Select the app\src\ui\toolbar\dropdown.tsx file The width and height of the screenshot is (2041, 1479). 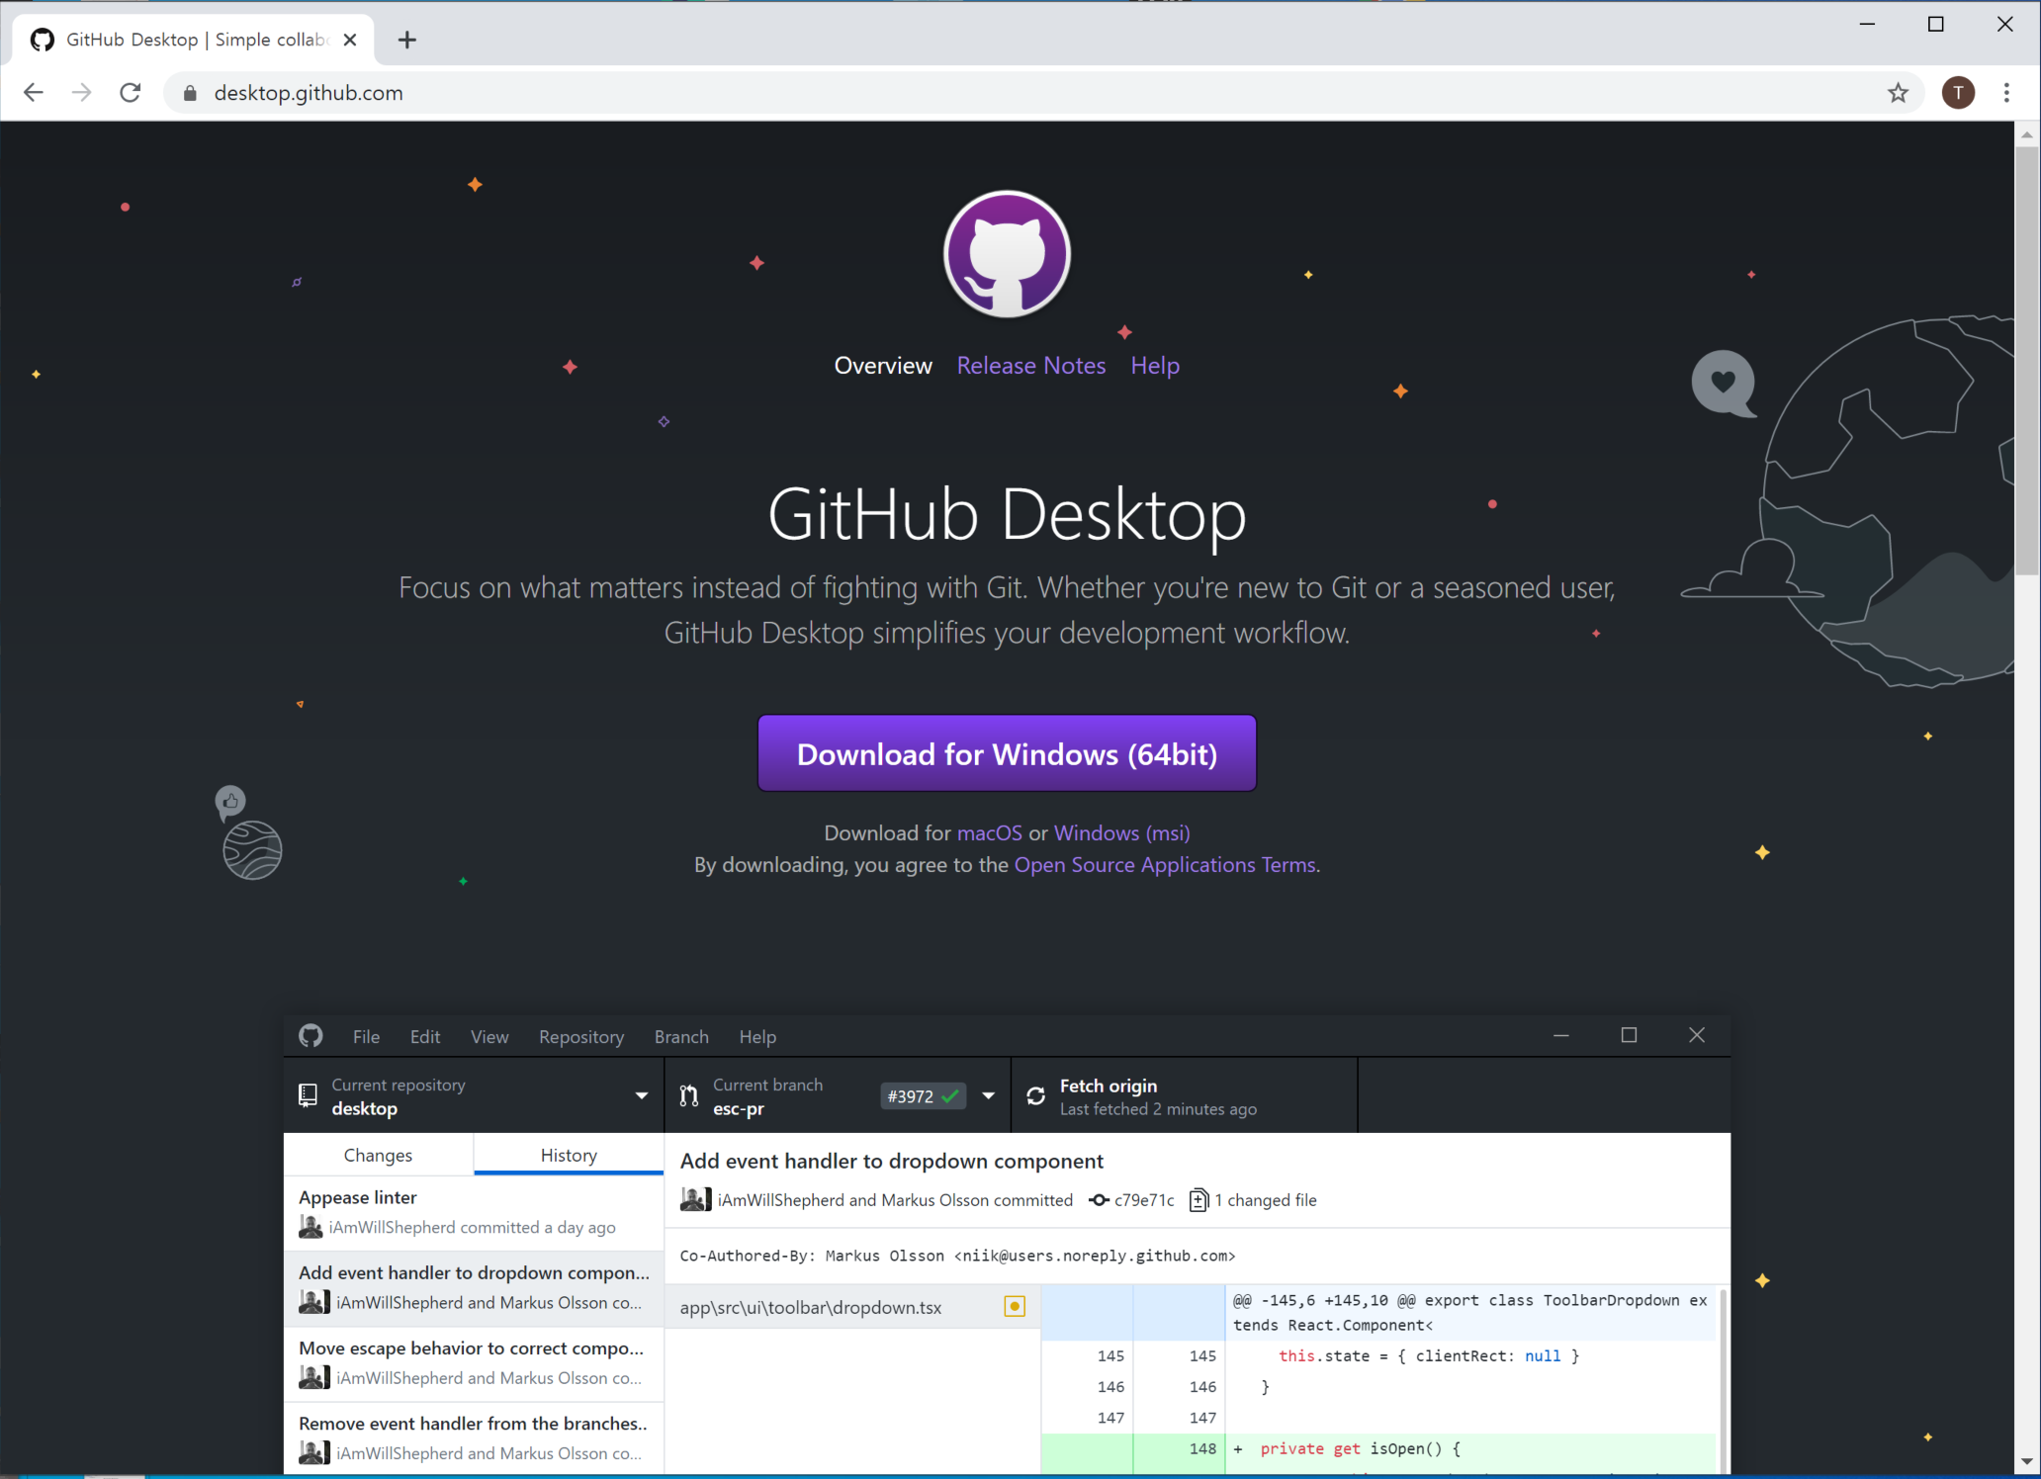853,1307
